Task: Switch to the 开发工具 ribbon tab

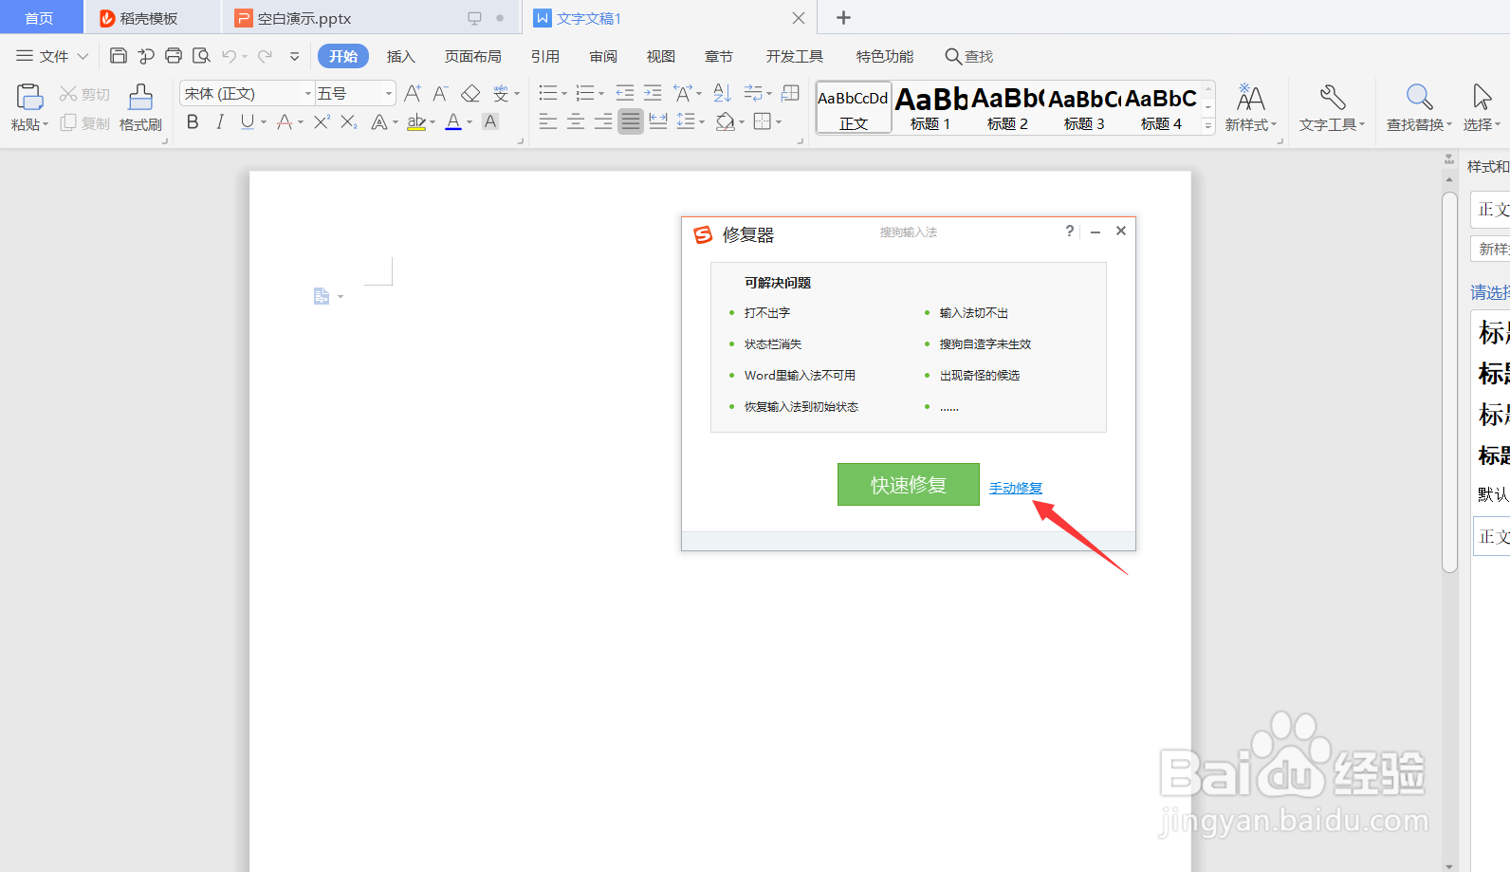Action: point(795,57)
